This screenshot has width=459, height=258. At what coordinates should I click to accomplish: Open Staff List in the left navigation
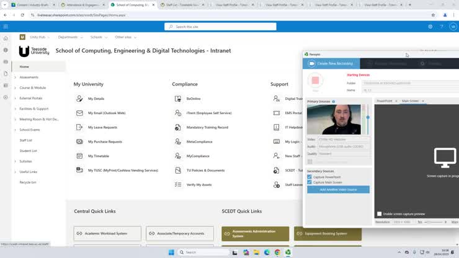26,140
